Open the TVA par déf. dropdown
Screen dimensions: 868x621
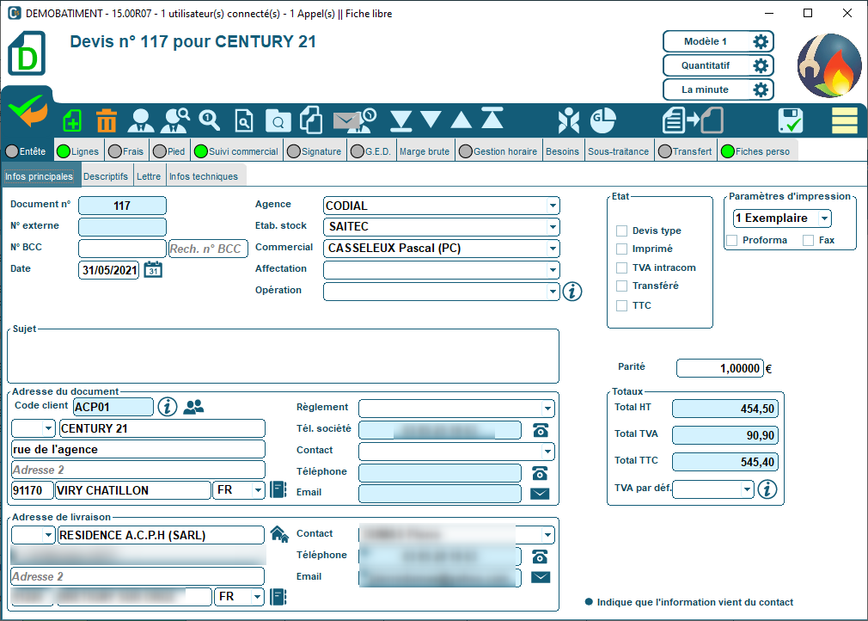point(746,489)
